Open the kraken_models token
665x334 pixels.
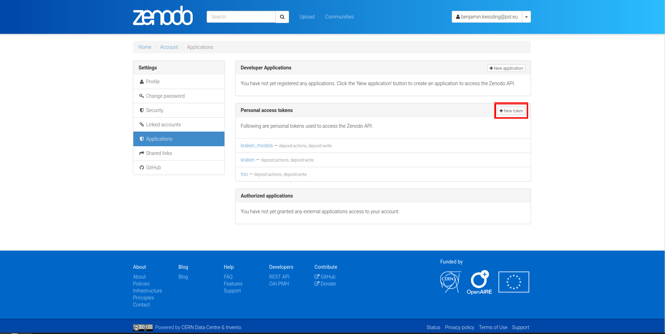coord(257,146)
